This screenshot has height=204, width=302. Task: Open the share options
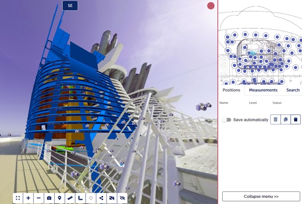pyautogui.click(x=102, y=198)
